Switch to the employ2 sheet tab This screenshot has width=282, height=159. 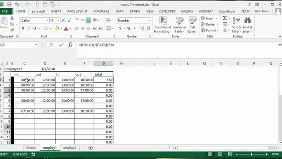point(70,148)
